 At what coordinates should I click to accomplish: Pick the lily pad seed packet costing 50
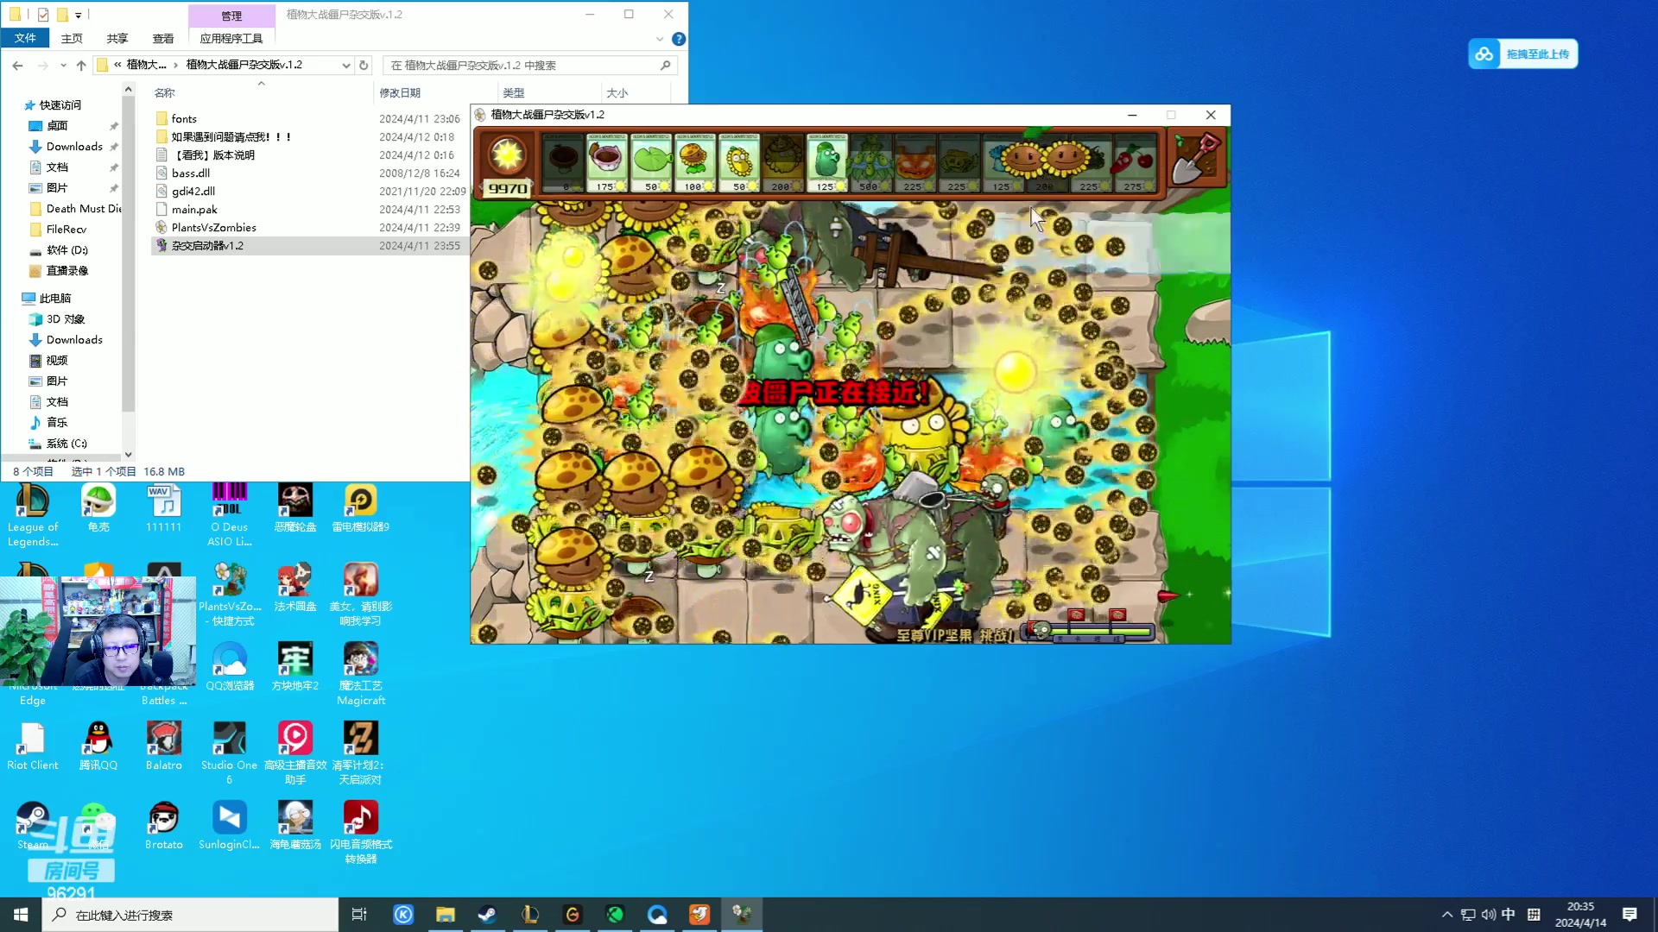tap(651, 162)
